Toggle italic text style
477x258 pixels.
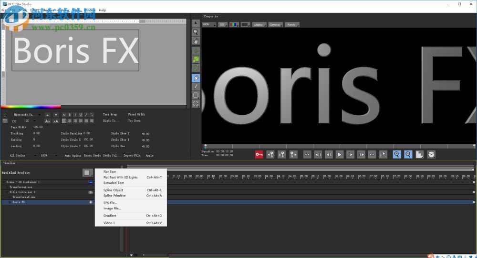click(x=75, y=115)
